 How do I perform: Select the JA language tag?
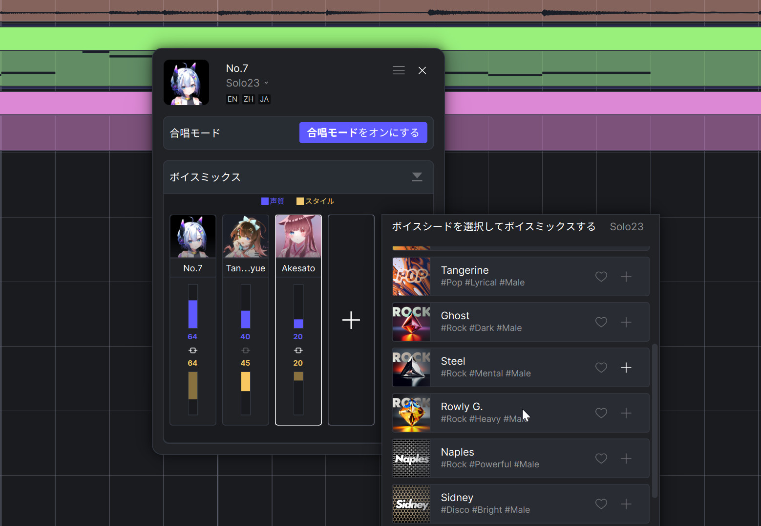pyautogui.click(x=264, y=99)
